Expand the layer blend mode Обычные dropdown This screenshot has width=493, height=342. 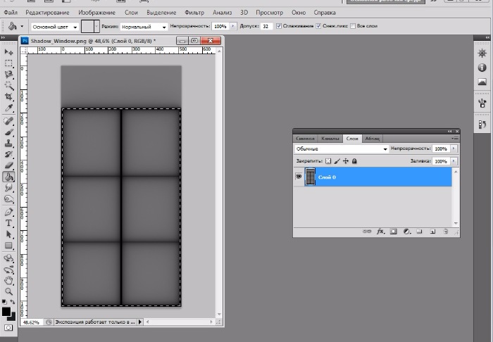click(342, 149)
